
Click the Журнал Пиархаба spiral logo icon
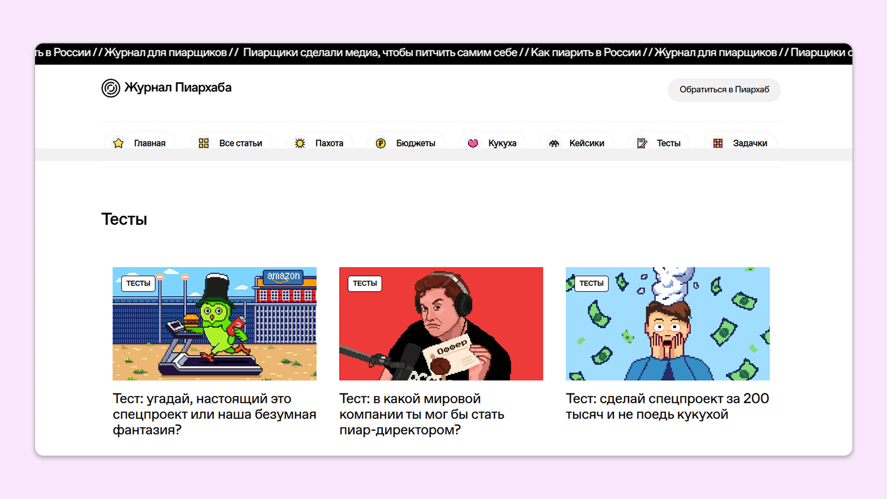coord(111,88)
